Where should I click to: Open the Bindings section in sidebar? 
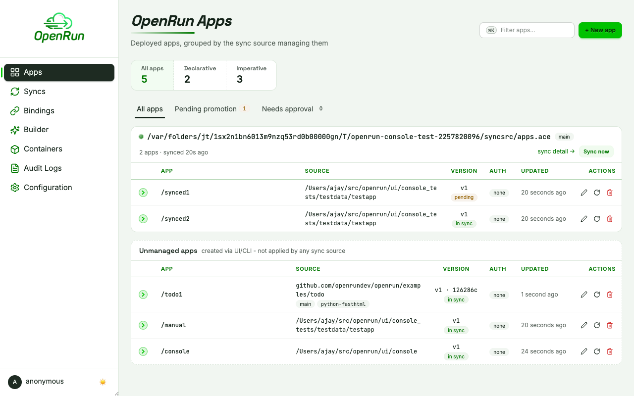[59, 111]
